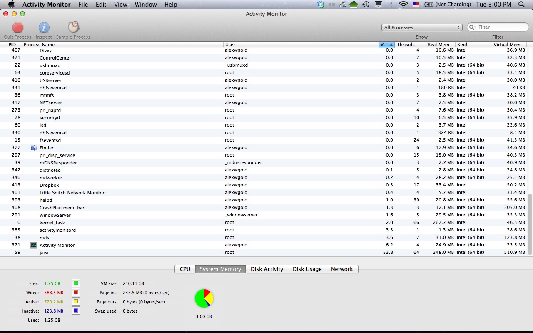
Task: Select the mDNSResponder process row
Action: (x=263, y=163)
